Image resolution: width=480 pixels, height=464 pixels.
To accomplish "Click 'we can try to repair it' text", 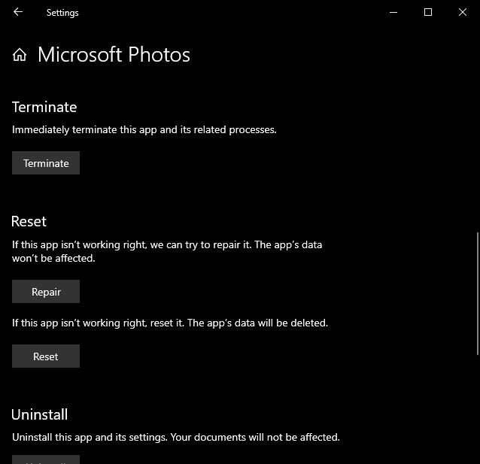I will pos(201,245).
